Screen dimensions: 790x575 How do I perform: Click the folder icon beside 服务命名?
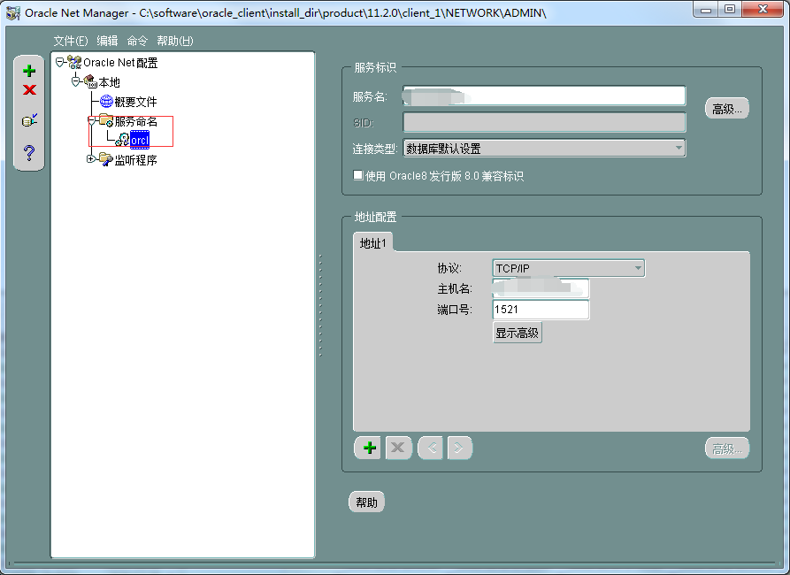106,120
